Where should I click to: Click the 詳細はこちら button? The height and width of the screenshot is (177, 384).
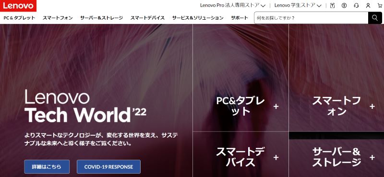47,167
